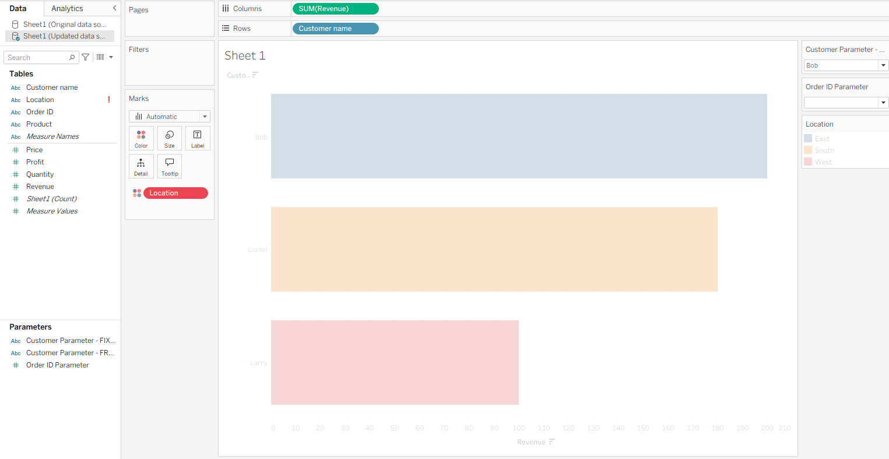Viewport: 889px width, 459px height.
Task: Select the Product field
Action: point(39,124)
